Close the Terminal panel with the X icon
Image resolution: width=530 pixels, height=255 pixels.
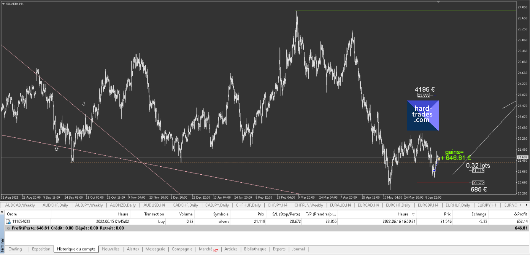(2, 212)
